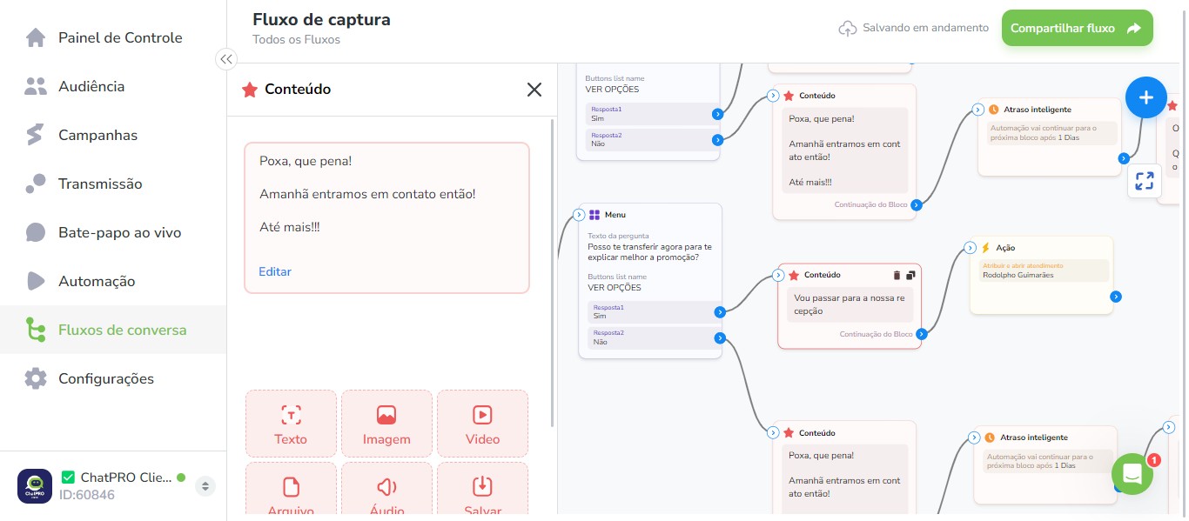Image resolution: width=1189 pixels, height=521 pixels.
Task: Click the Sim output connector of Menu node
Action: click(x=720, y=312)
